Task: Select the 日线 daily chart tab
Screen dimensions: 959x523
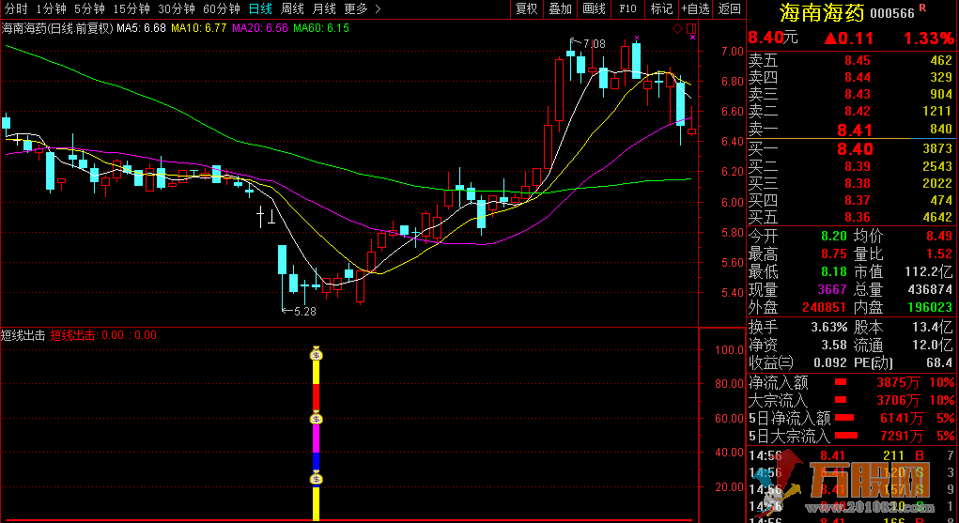Action: click(x=260, y=9)
